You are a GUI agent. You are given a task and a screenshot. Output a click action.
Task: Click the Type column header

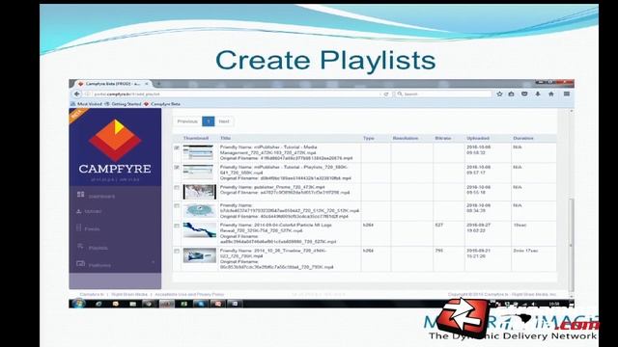coord(369,138)
